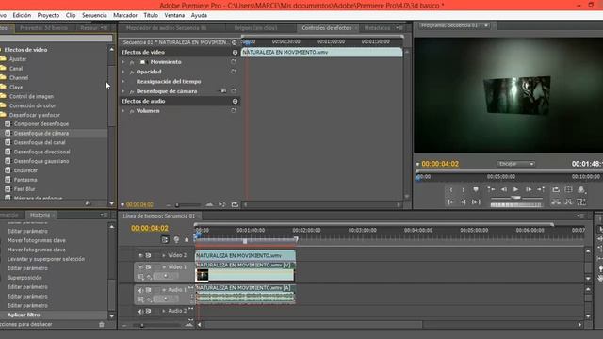Click NATURALEZA EN MOVIMIENTO clip on Video 2

(245, 255)
